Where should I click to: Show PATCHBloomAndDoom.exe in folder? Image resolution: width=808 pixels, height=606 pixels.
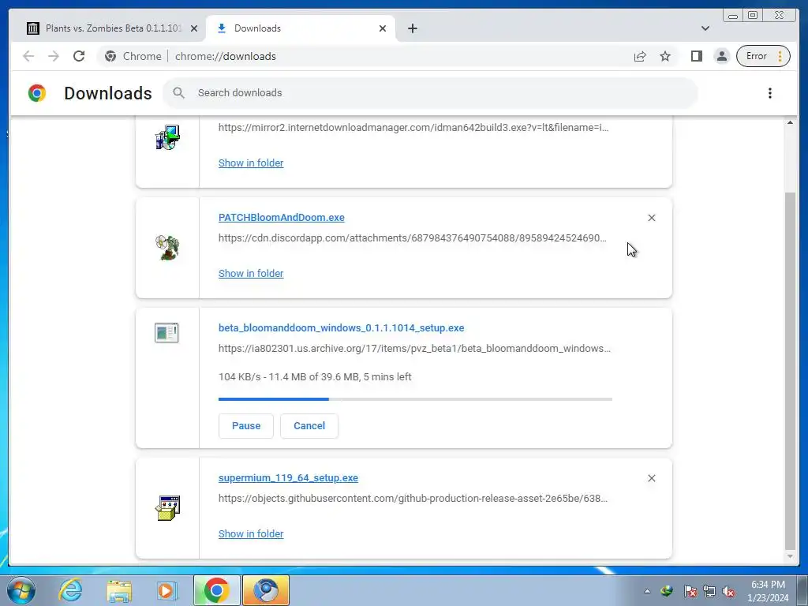(251, 274)
